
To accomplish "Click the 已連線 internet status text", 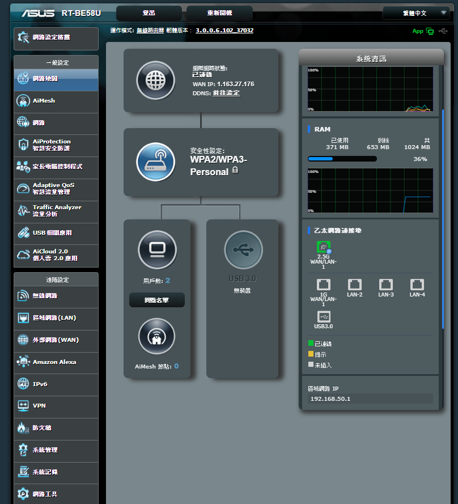I will pyautogui.click(x=202, y=75).
